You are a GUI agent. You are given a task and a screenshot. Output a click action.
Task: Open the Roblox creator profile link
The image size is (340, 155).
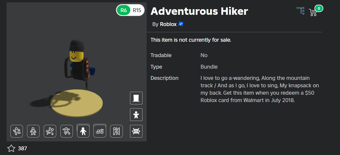[168, 24]
